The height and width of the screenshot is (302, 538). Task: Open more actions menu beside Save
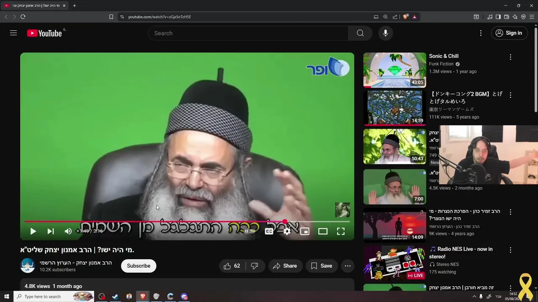pyautogui.click(x=348, y=266)
